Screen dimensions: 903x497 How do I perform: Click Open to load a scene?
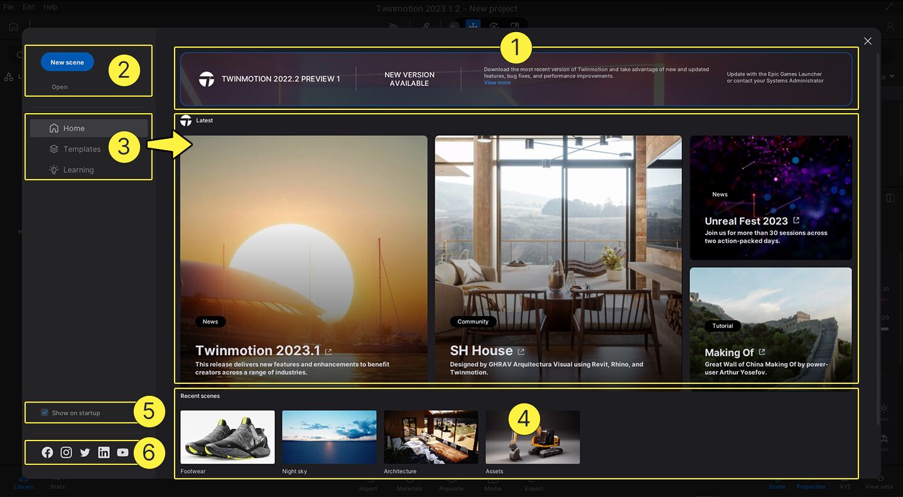(60, 87)
